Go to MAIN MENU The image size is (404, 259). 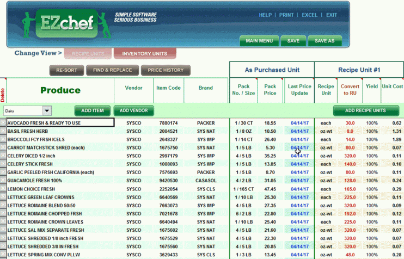click(259, 41)
